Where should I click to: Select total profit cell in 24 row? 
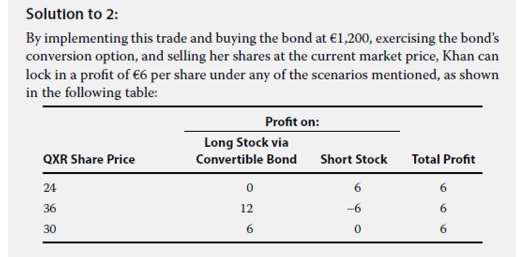coord(443,188)
